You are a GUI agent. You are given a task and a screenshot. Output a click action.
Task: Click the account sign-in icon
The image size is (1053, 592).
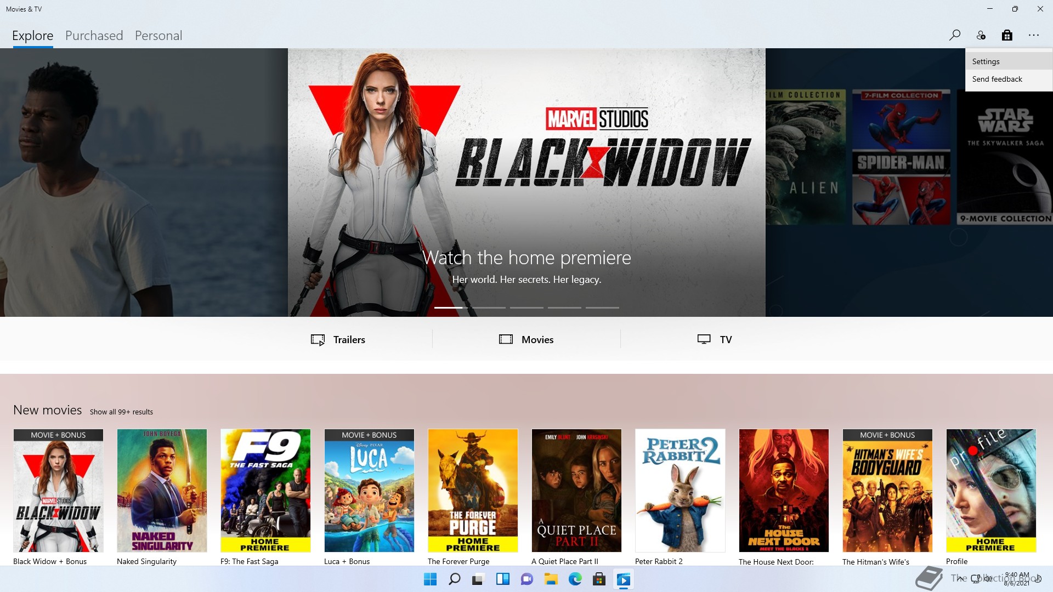981,35
